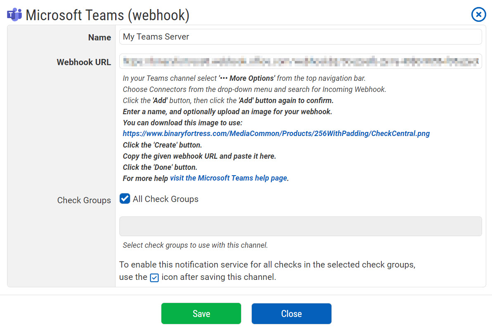Open the CheckCentral.png image link
492x331 pixels.
click(x=276, y=134)
